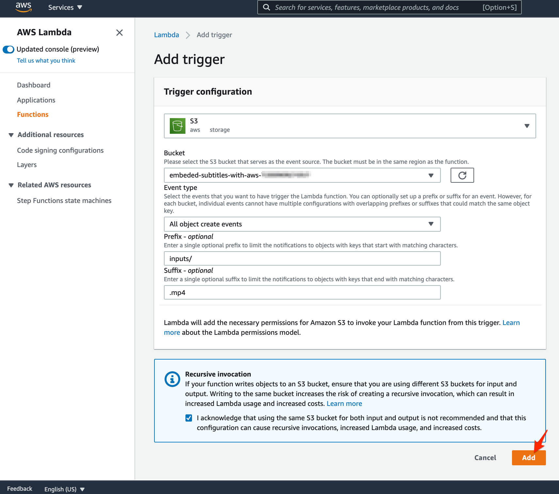This screenshot has height=494, width=559.
Task: Click the S3 bucket service icon
Action: coord(178,126)
